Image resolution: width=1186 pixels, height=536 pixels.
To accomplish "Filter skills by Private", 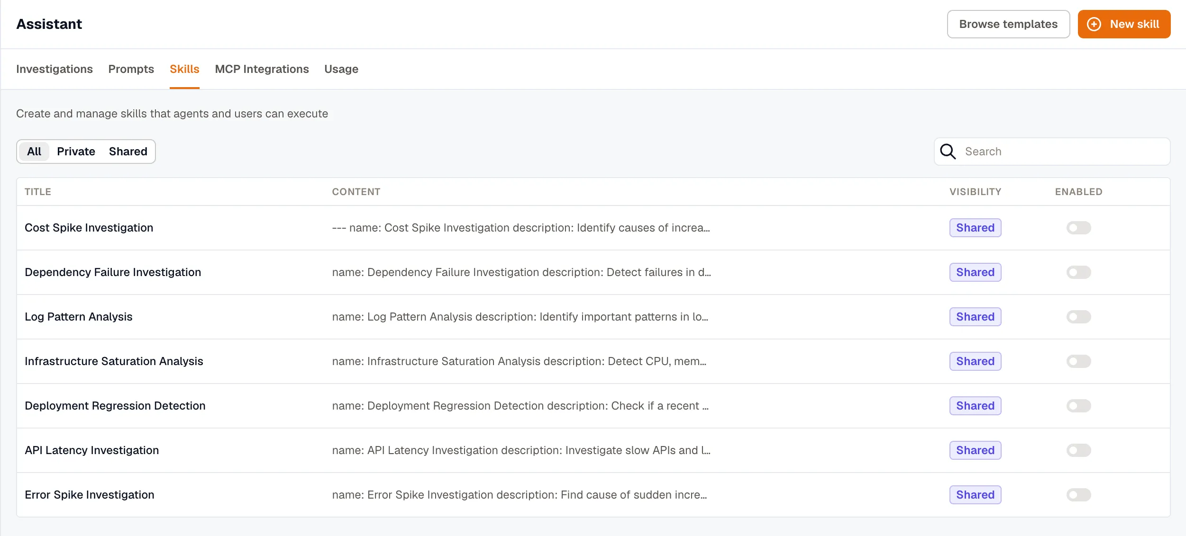I will (x=76, y=152).
